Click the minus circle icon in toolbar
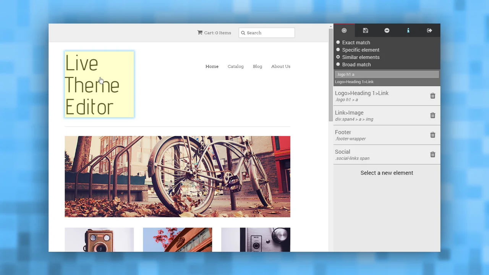This screenshot has width=489, height=275. [387, 31]
